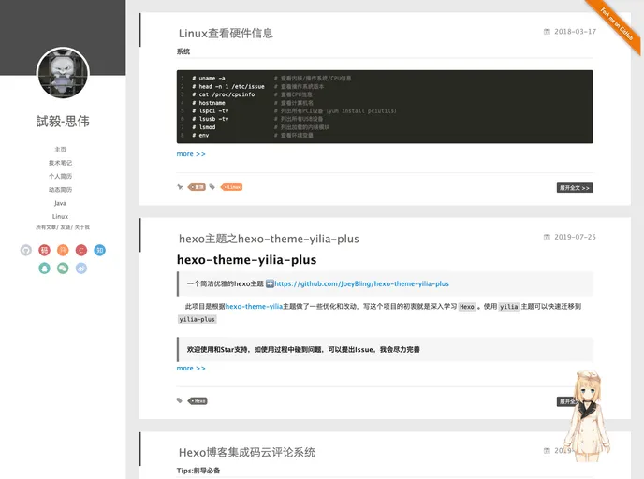Click calendar icon beside 2018-03-17 date

coord(547,32)
